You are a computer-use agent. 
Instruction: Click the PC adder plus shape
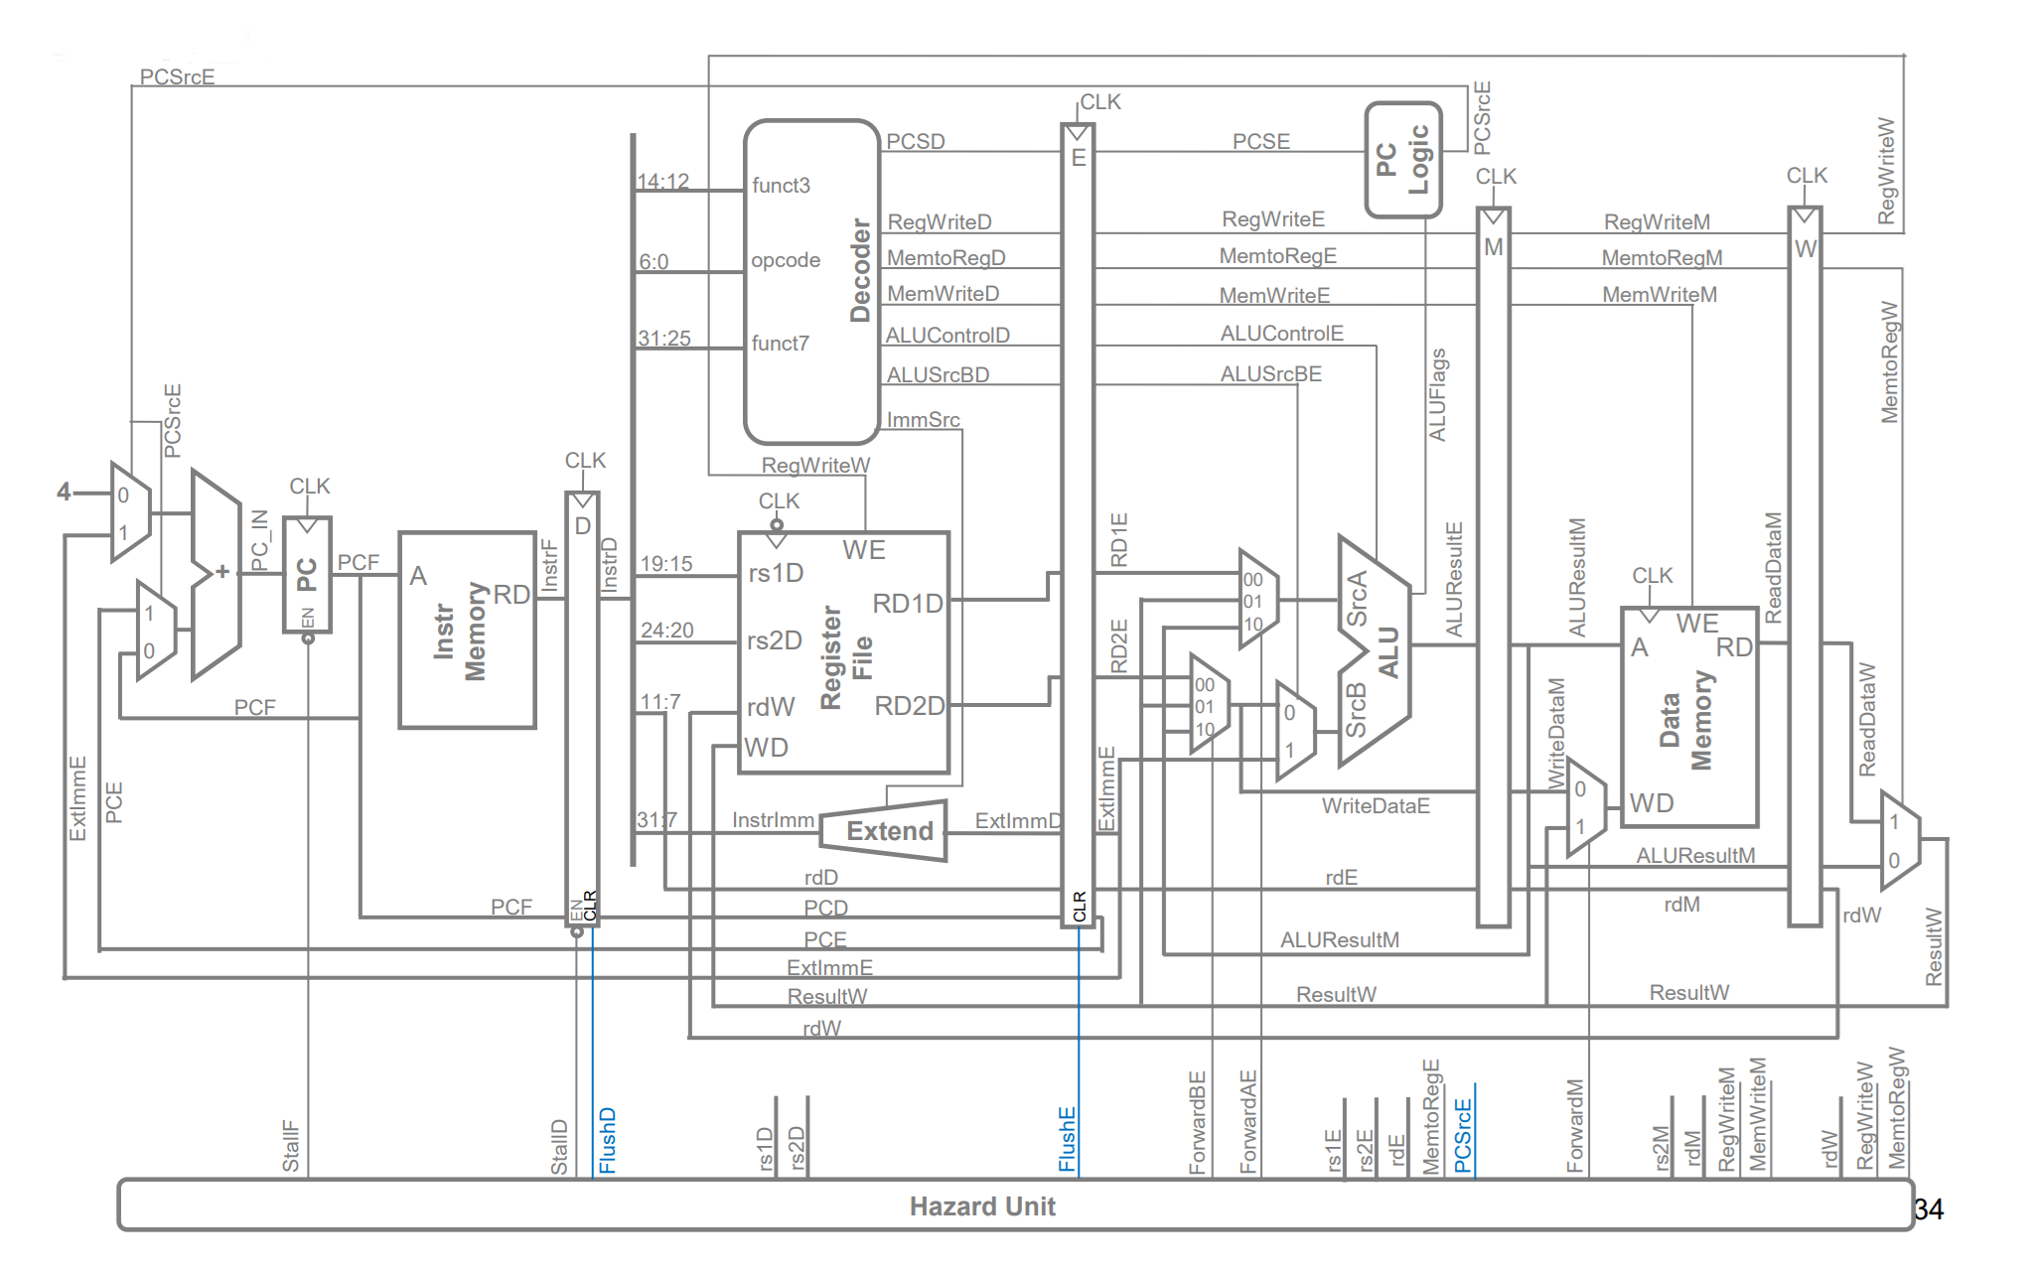(x=216, y=574)
